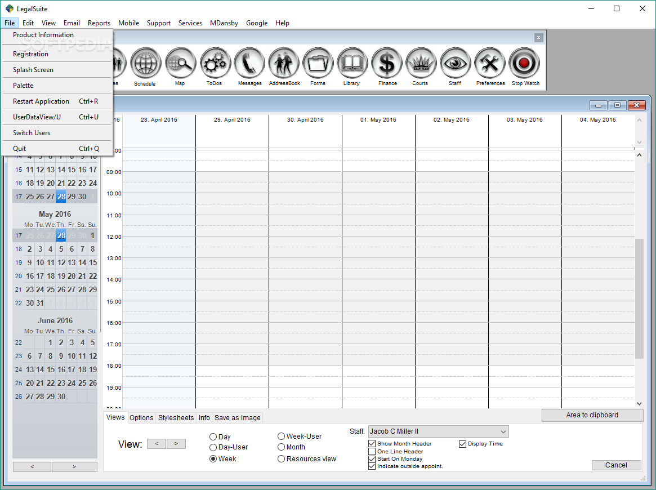Screen dimensions: 656x490
Task: Click next month button under mini calendar
Action: click(74, 466)
